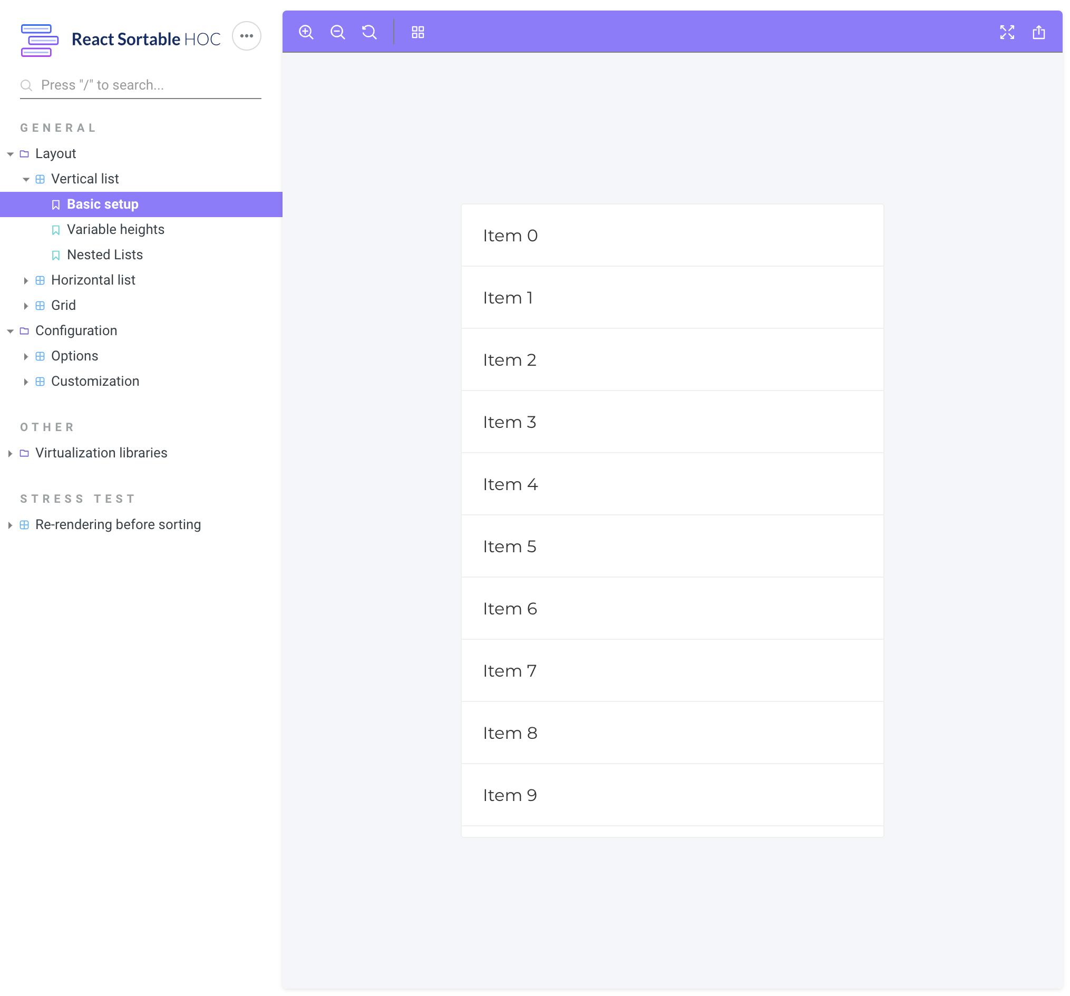The height and width of the screenshot is (996, 1070).
Task: Click the zoom out magnifier icon
Action: coord(337,32)
